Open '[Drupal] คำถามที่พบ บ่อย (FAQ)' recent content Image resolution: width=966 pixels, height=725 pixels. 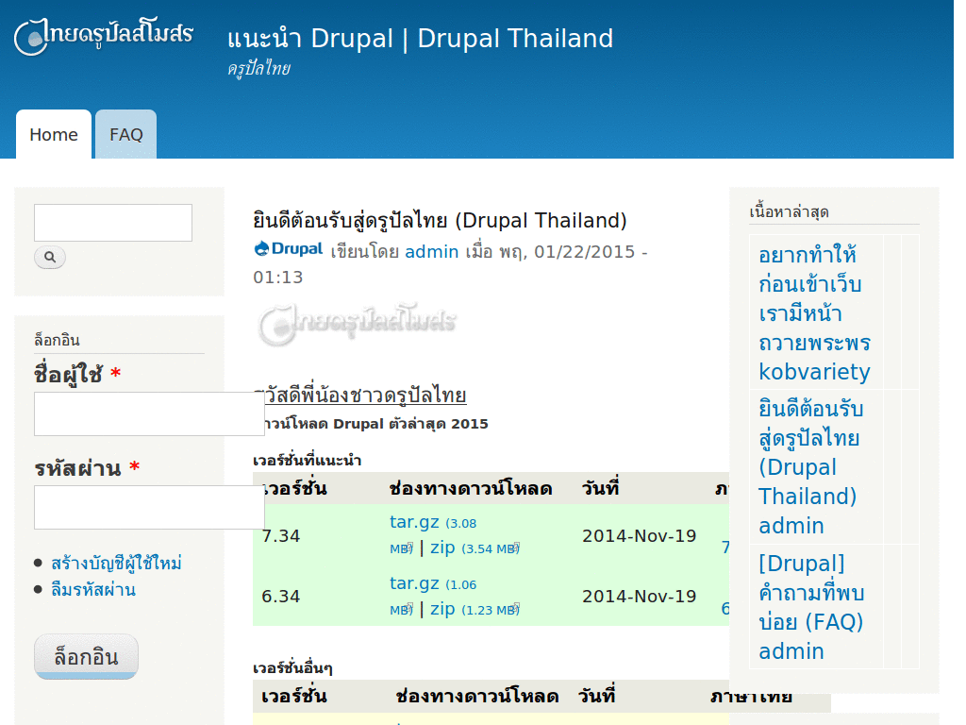click(810, 593)
